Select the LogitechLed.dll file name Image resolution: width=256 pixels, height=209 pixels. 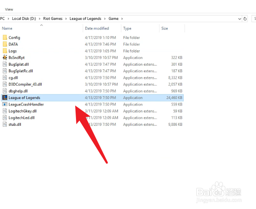(22, 118)
